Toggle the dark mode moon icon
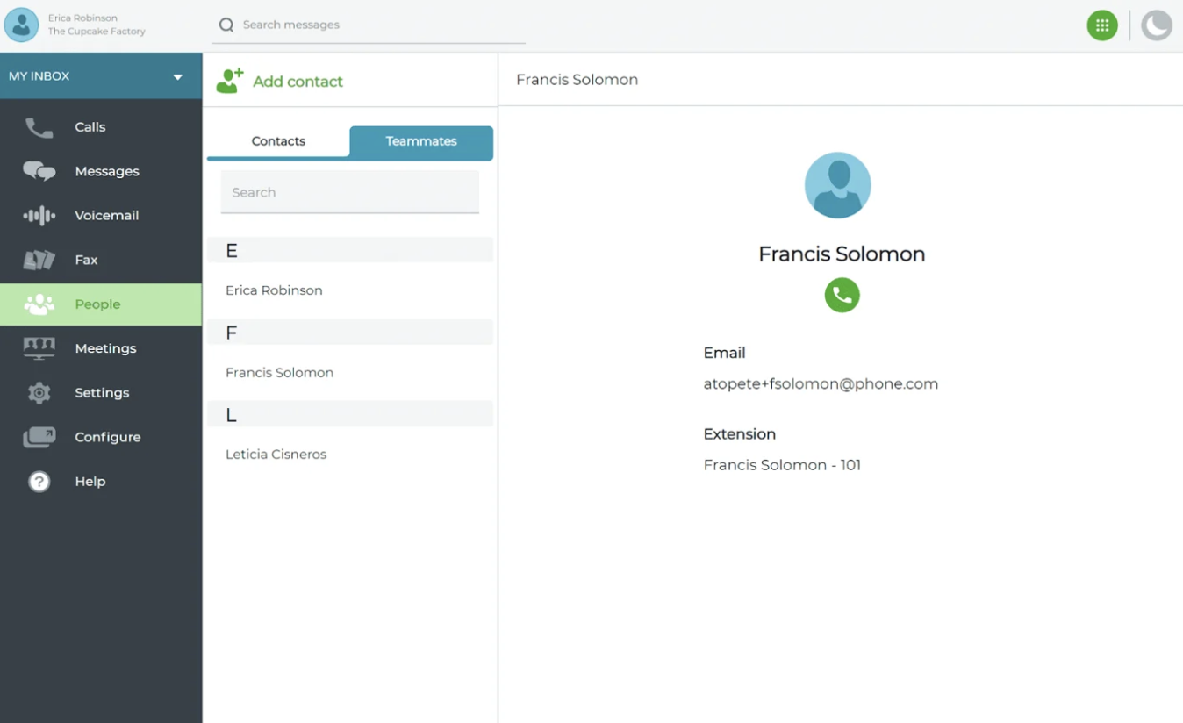The image size is (1183, 723). 1157,25
